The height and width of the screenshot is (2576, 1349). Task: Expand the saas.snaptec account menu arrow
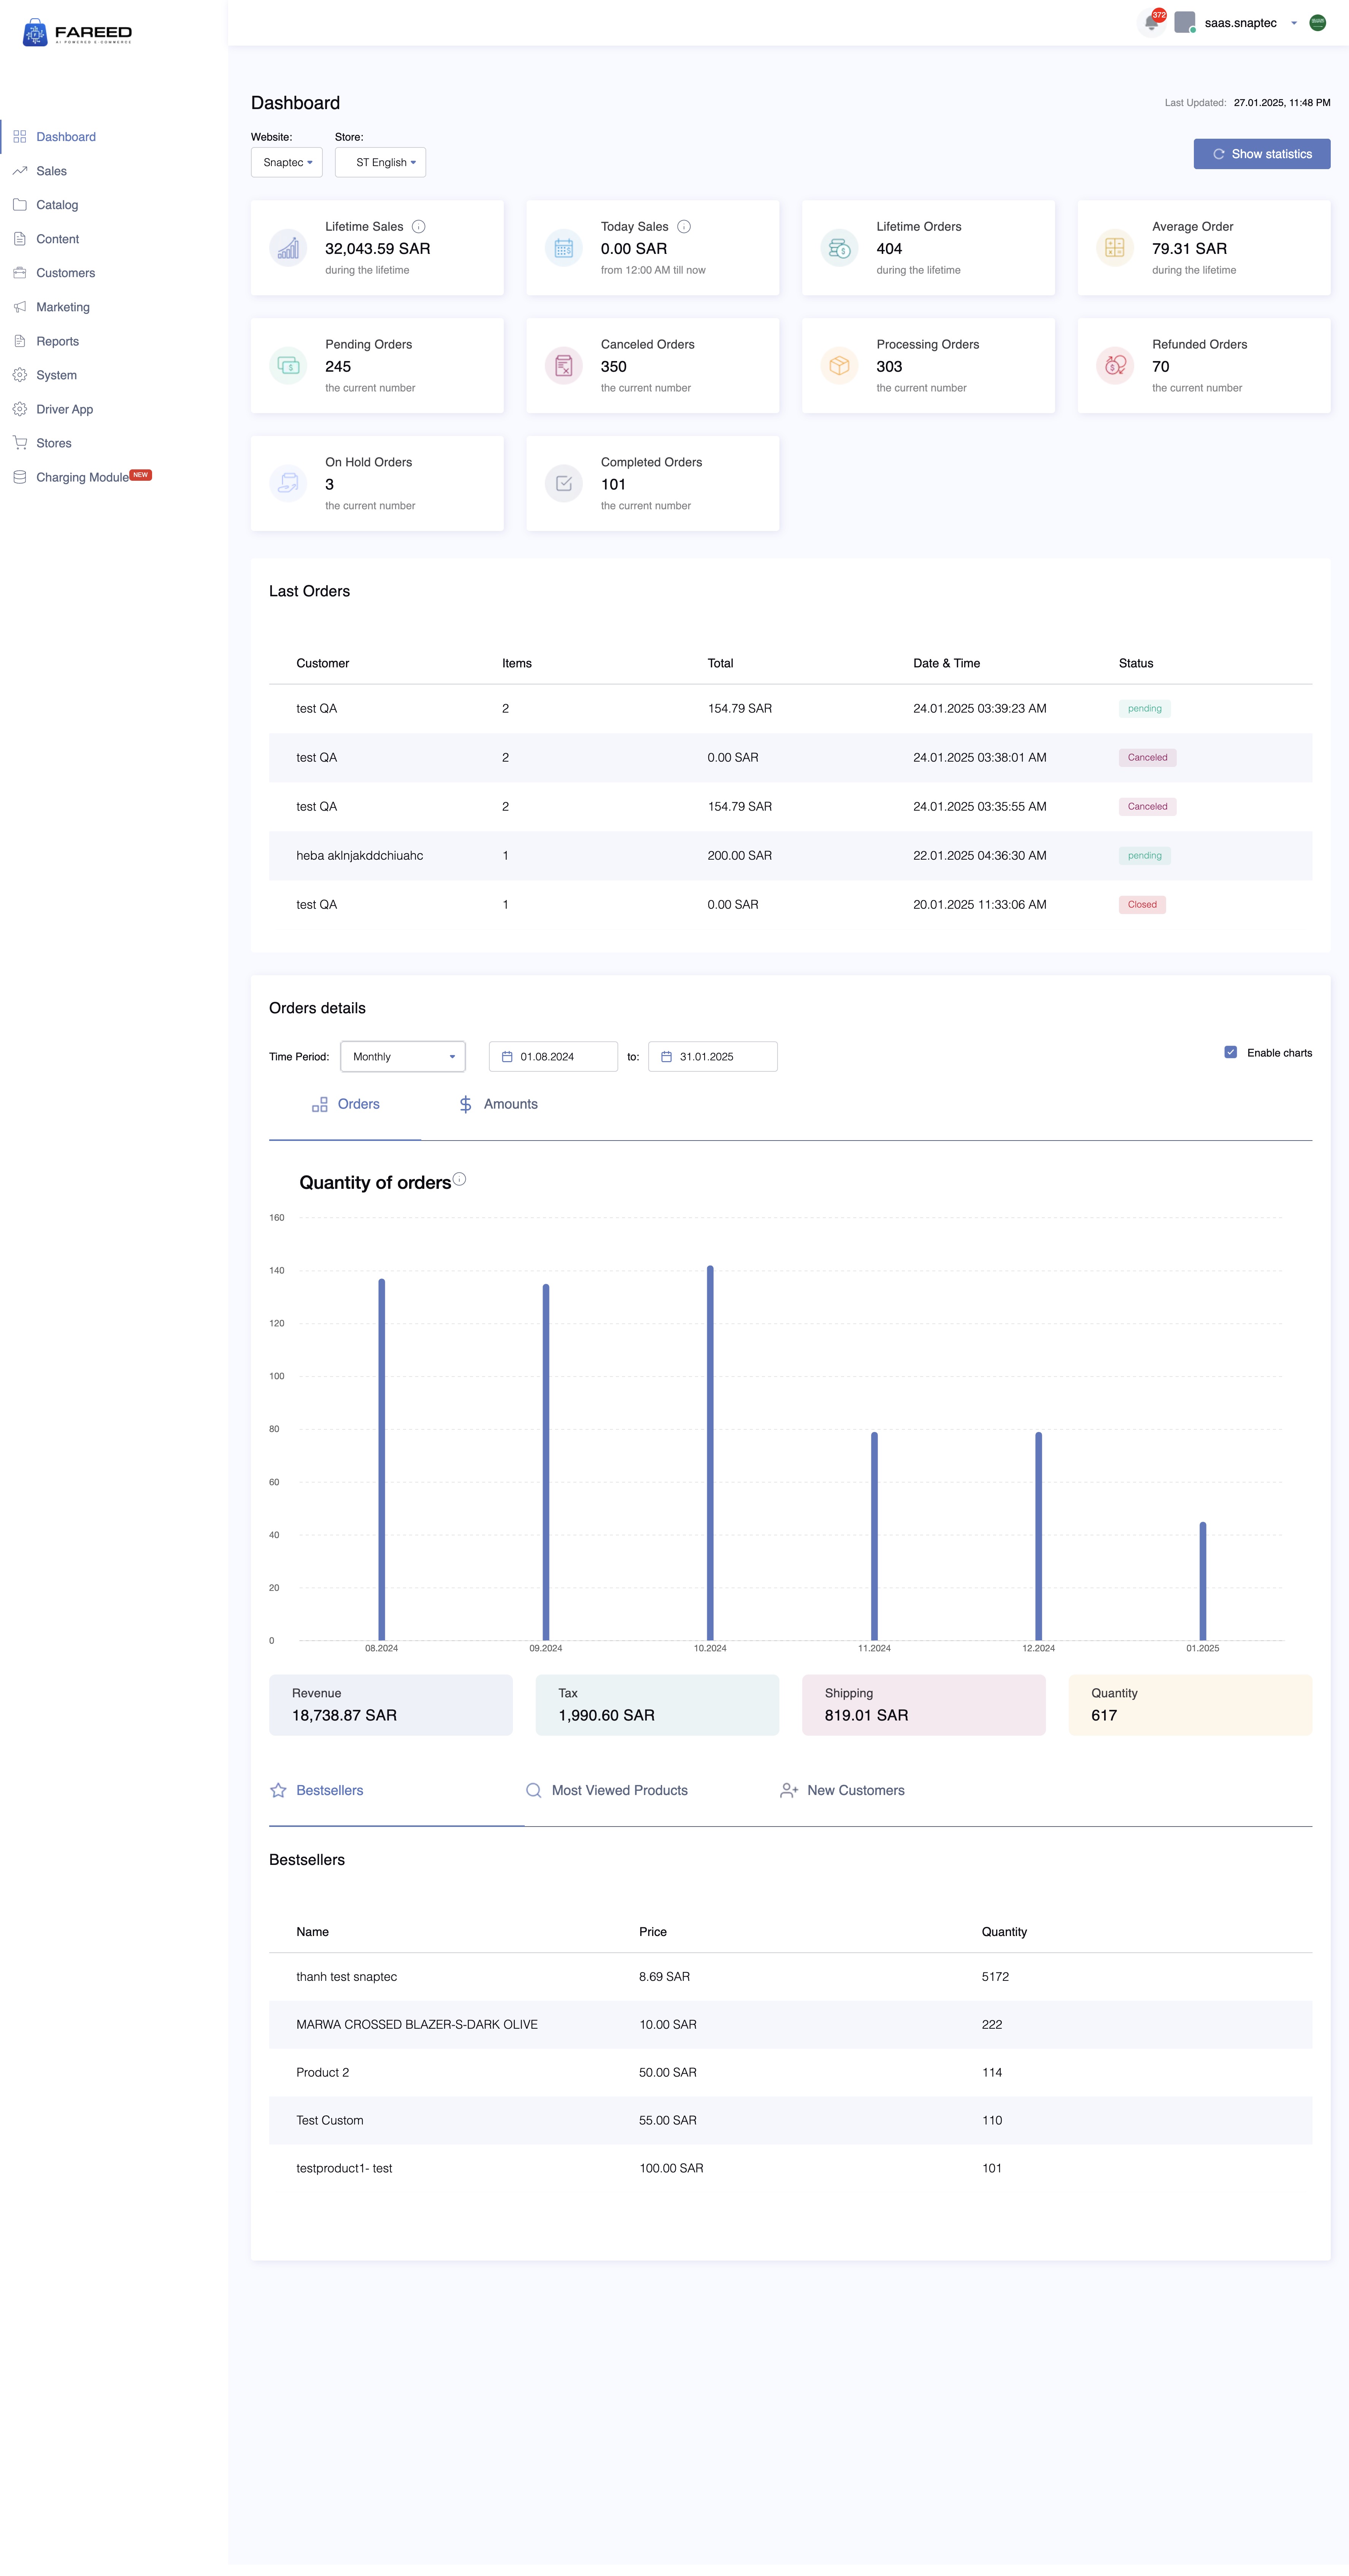tap(1294, 23)
